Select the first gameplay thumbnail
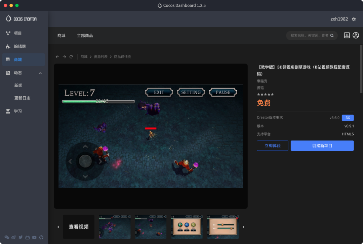The width and height of the screenshot is (363, 244). pos(115,227)
